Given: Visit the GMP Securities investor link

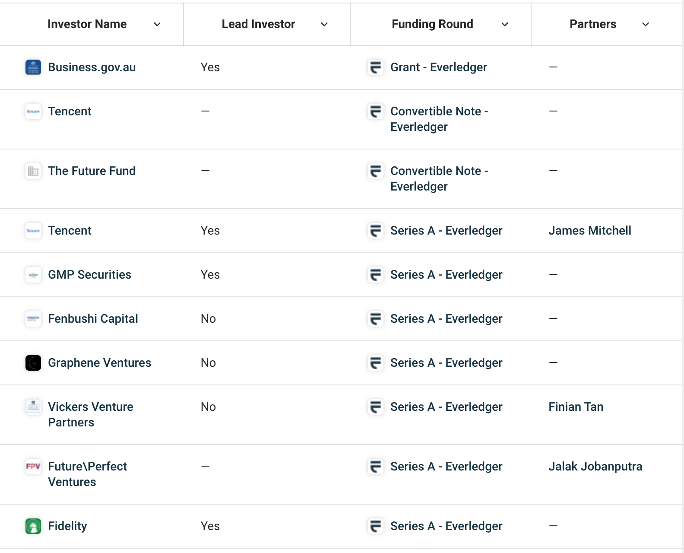Looking at the screenshot, I should click(89, 275).
